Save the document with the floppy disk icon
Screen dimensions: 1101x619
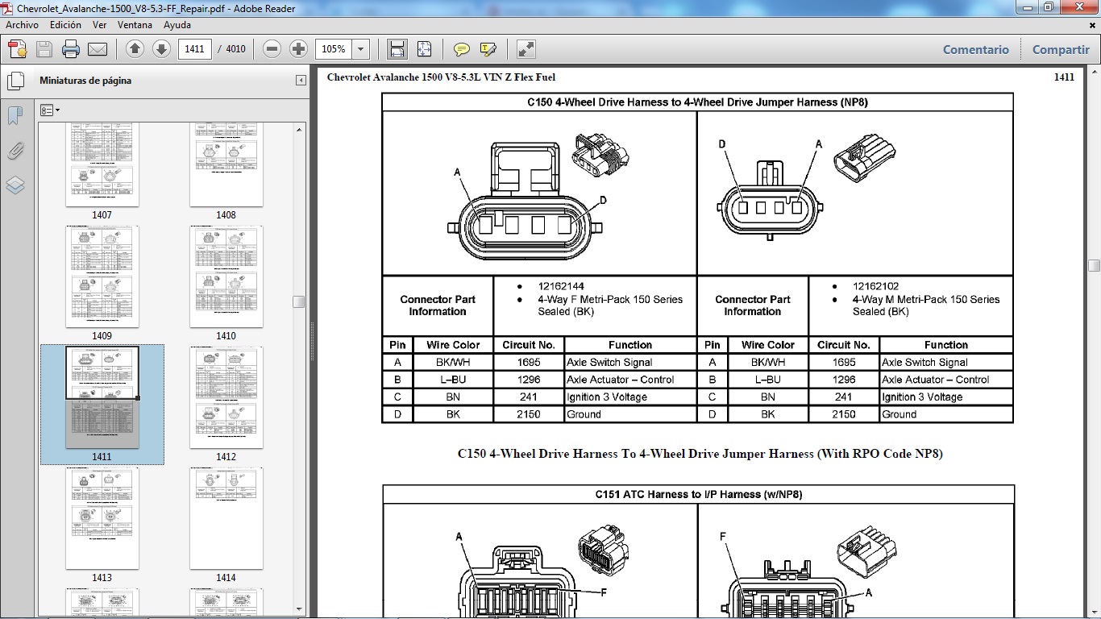pos(44,49)
